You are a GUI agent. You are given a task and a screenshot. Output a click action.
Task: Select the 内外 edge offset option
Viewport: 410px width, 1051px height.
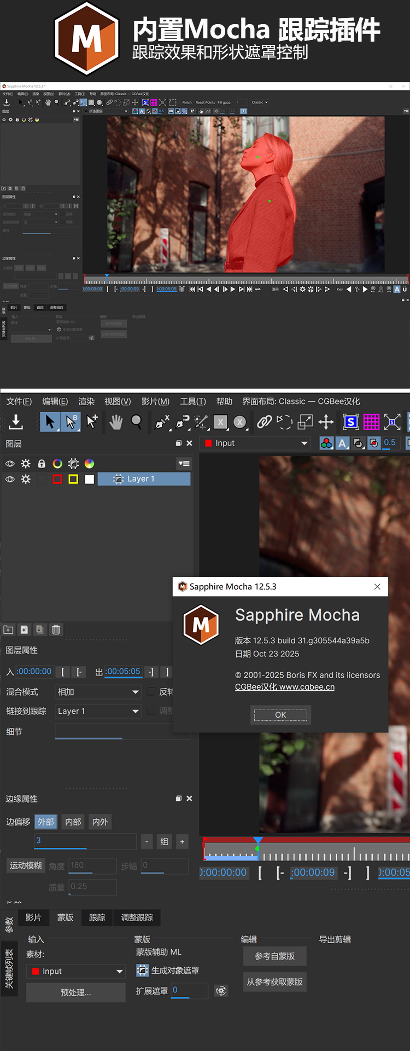point(100,822)
